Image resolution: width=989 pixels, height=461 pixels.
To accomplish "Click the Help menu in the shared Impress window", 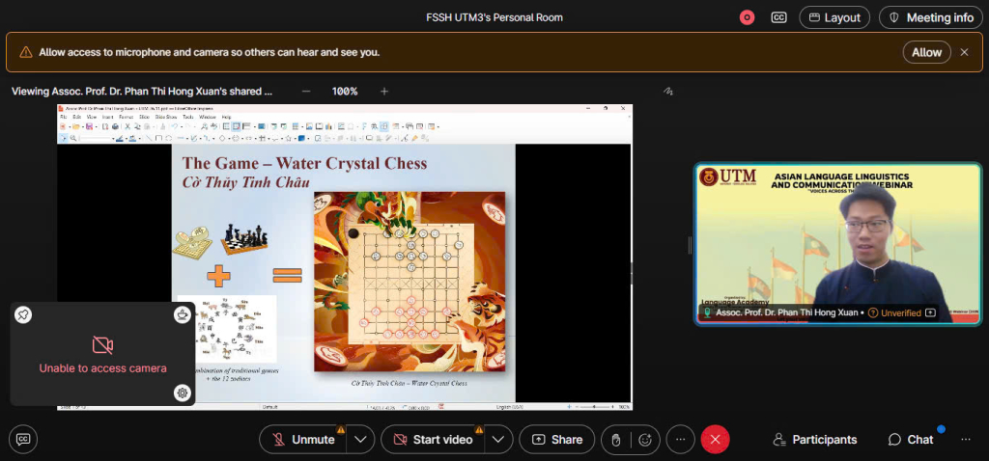I will (226, 117).
